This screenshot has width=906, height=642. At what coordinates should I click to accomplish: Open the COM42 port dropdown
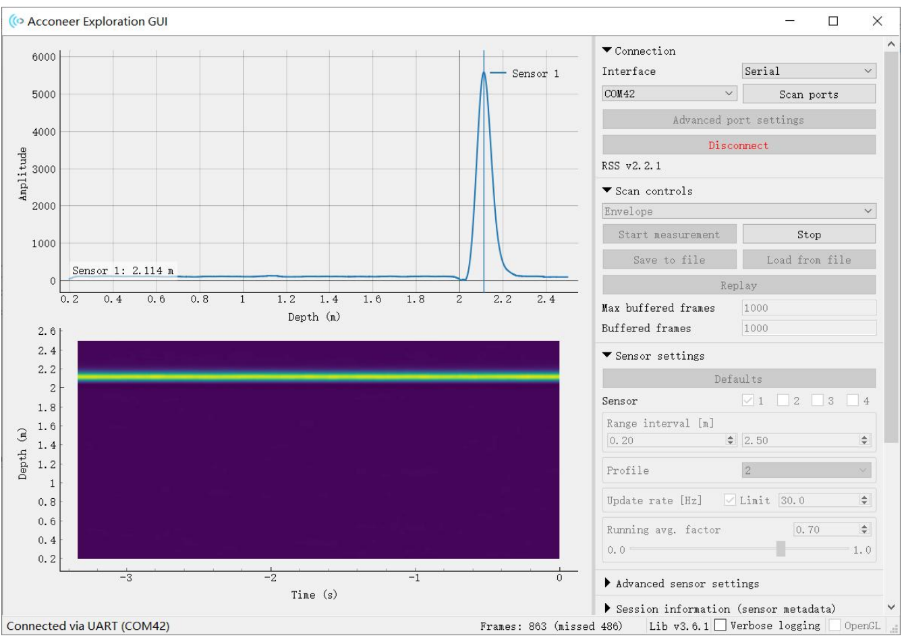click(x=669, y=94)
